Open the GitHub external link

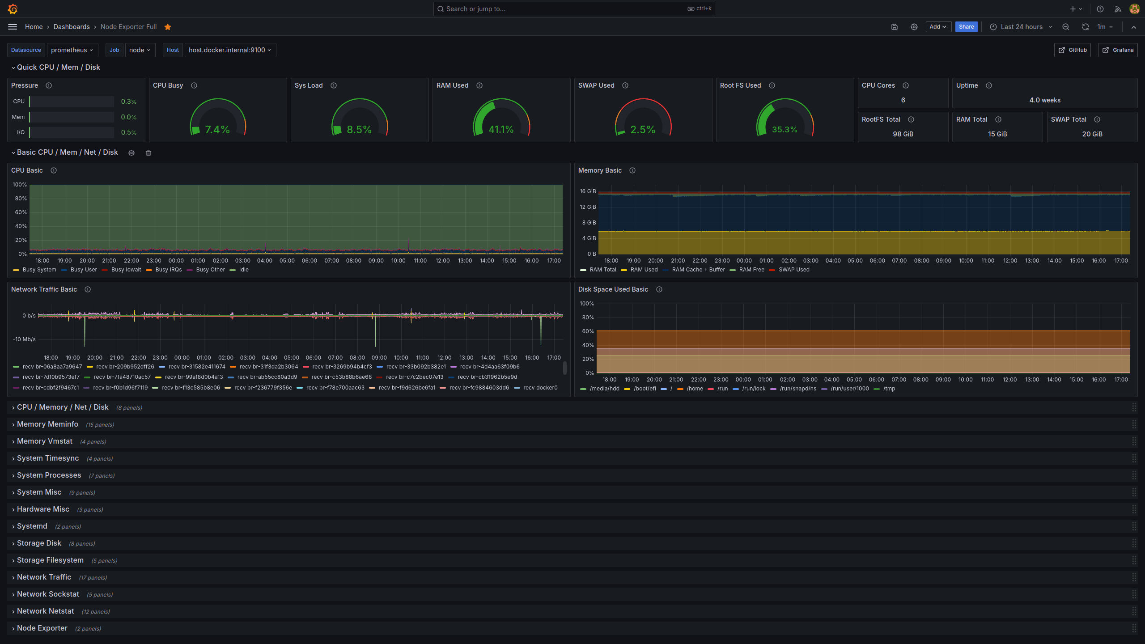(1073, 50)
